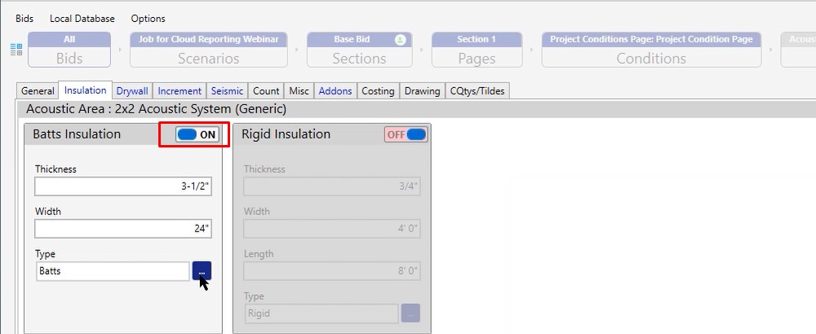Open the Bids menu
816x334 pixels.
tap(25, 18)
